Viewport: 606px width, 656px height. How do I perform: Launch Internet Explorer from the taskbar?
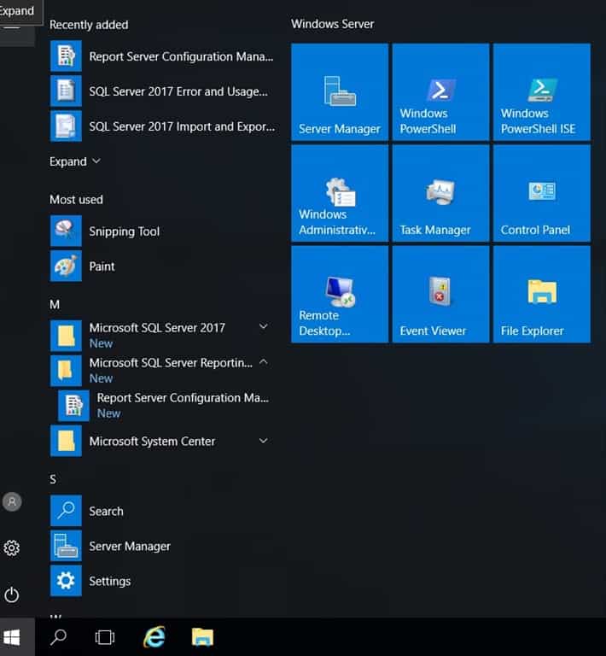point(154,637)
